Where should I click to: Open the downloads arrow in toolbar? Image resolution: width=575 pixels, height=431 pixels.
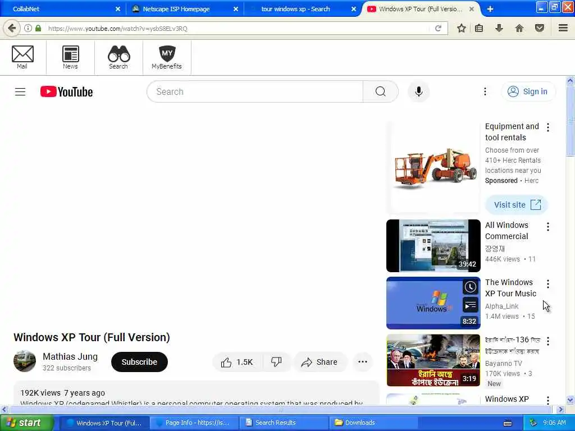[499, 28]
